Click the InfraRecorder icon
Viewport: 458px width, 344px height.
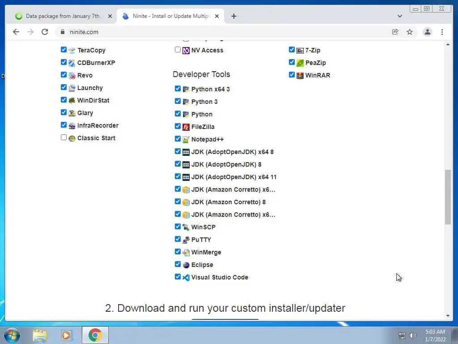(72, 126)
